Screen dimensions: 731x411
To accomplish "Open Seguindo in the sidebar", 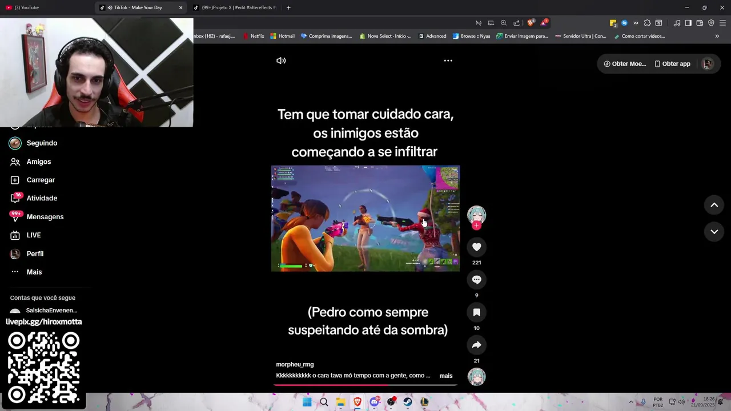I will pos(42,143).
